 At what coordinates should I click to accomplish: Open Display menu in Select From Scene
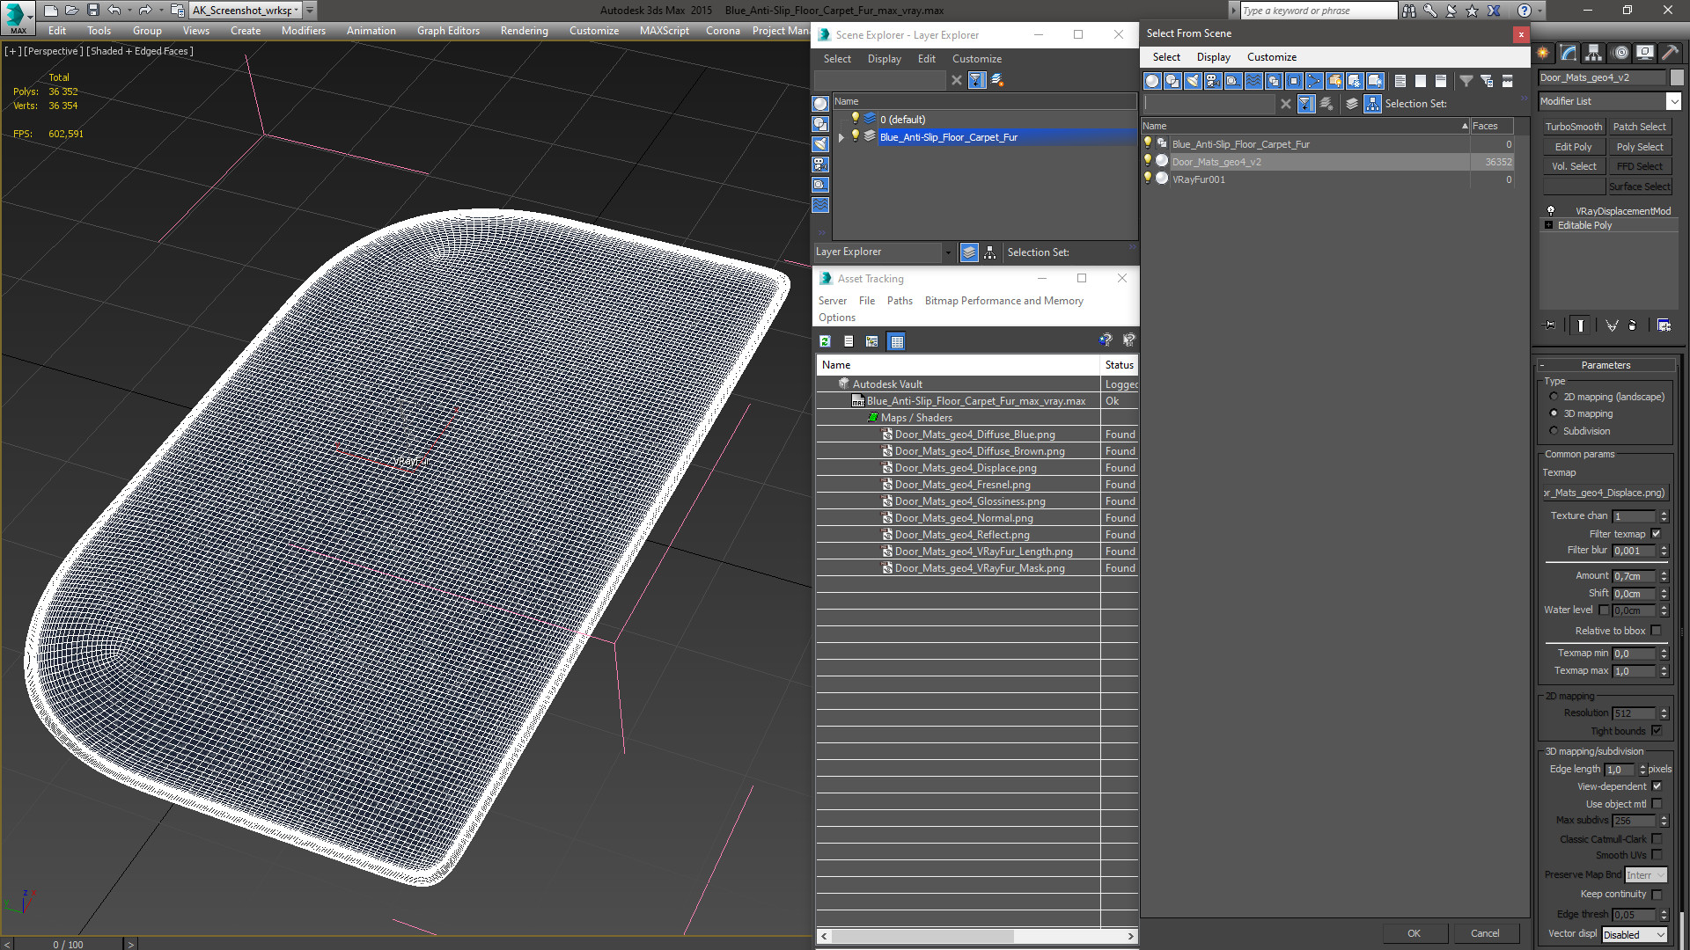[1213, 57]
